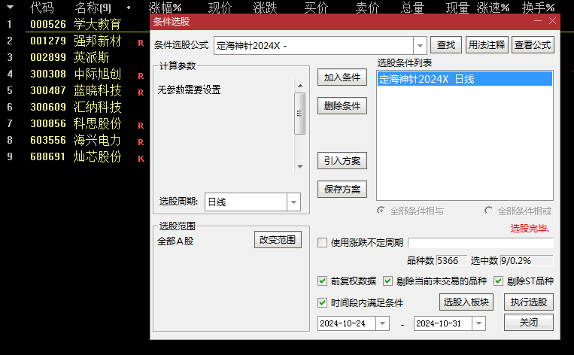Image resolution: width=574 pixels, height=355 pixels.
Task: Add condition with 加入条件 button
Action: tap(342, 77)
